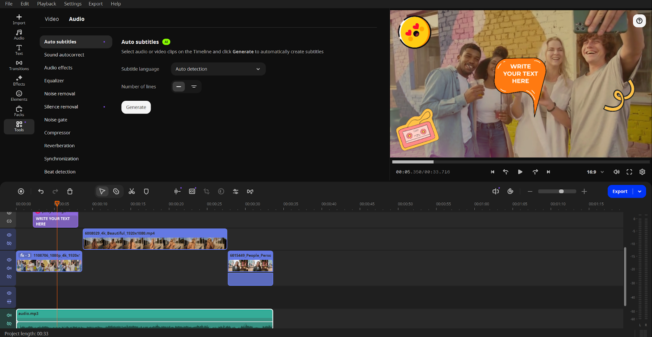Undo the last action
This screenshot has width=652, height=337.
(41, 191)
